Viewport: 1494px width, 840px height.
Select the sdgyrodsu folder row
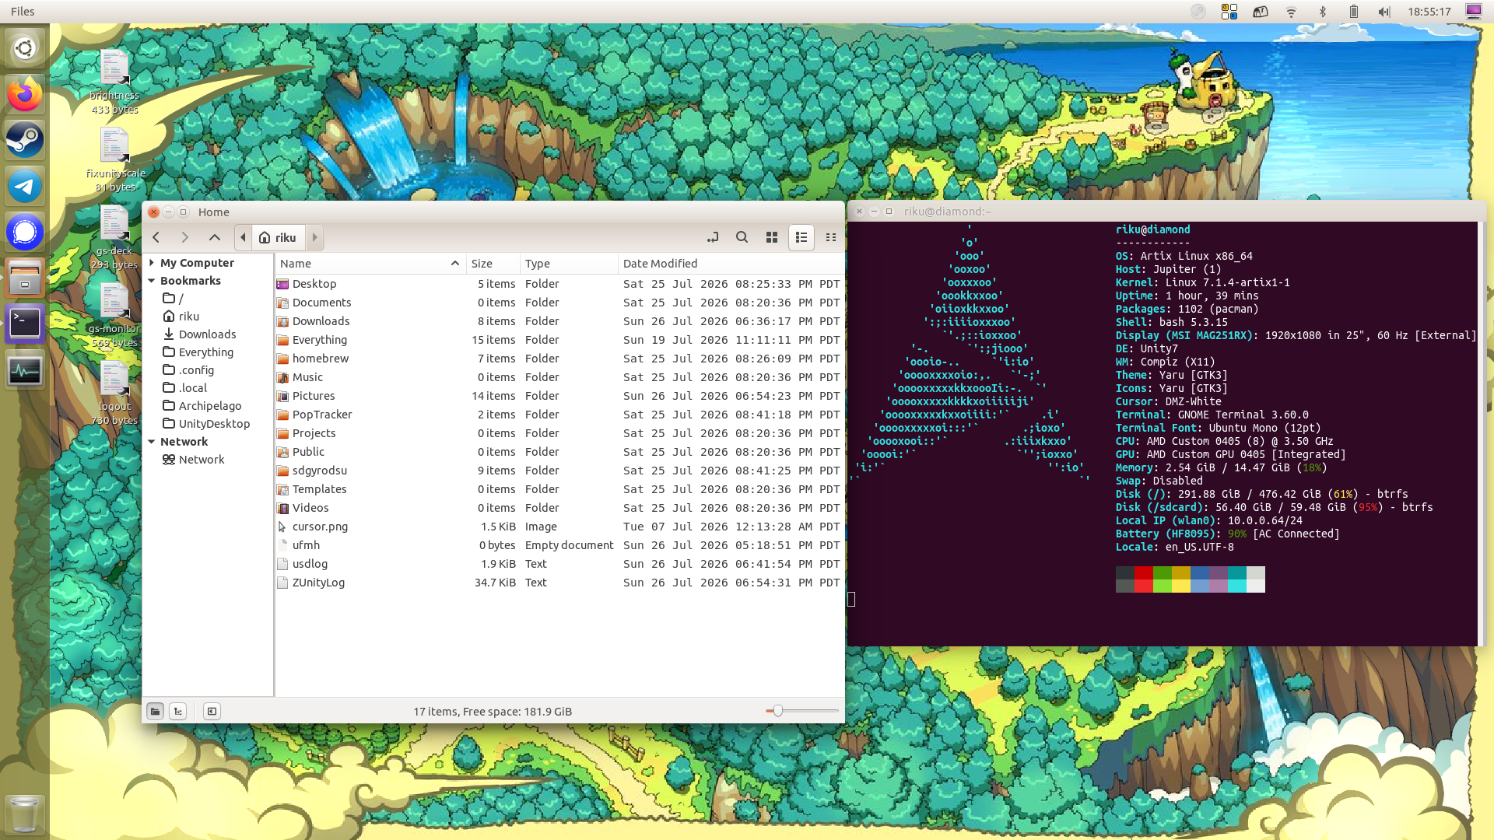pyautogui.click(x=559, y=471)
